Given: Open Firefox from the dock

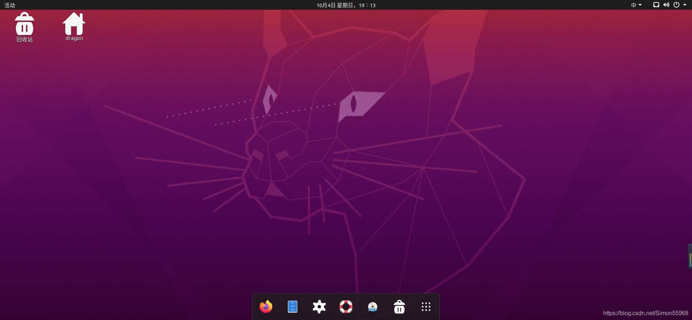Looking at the screenshot, I should [x=266, y=307].
